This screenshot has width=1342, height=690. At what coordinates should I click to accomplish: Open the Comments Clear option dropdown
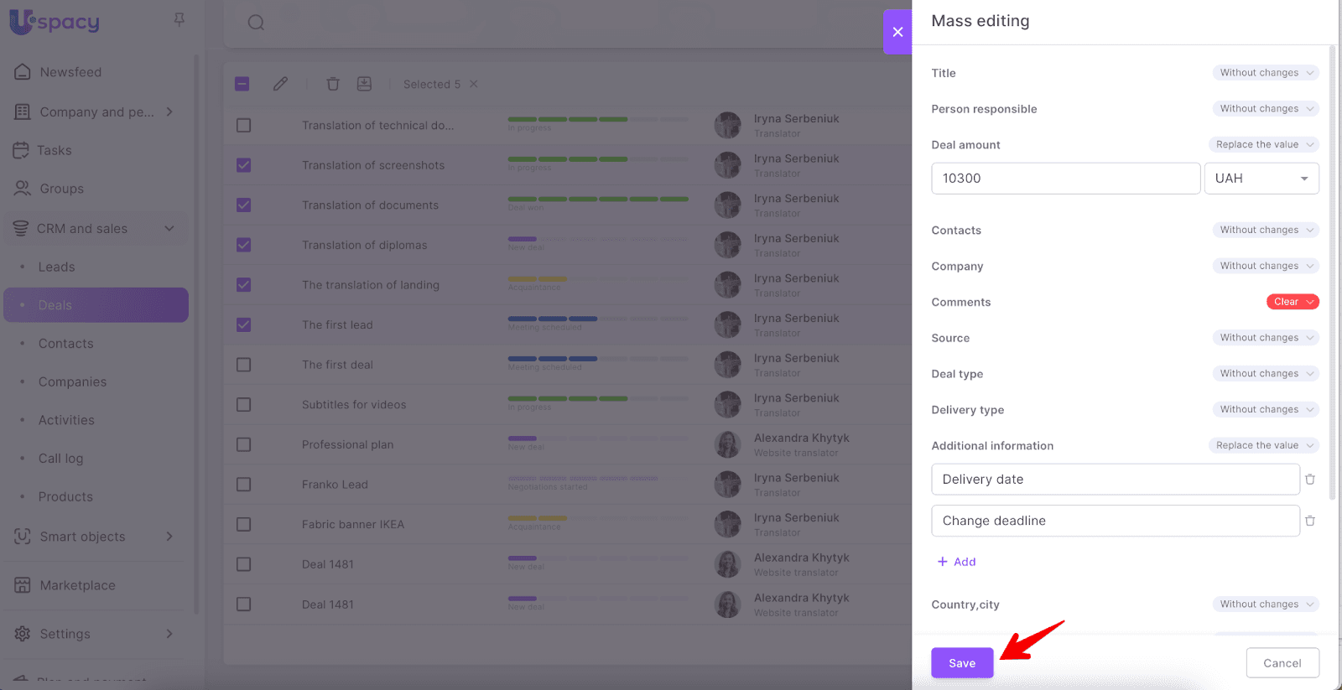click(x=1292, y=302)
